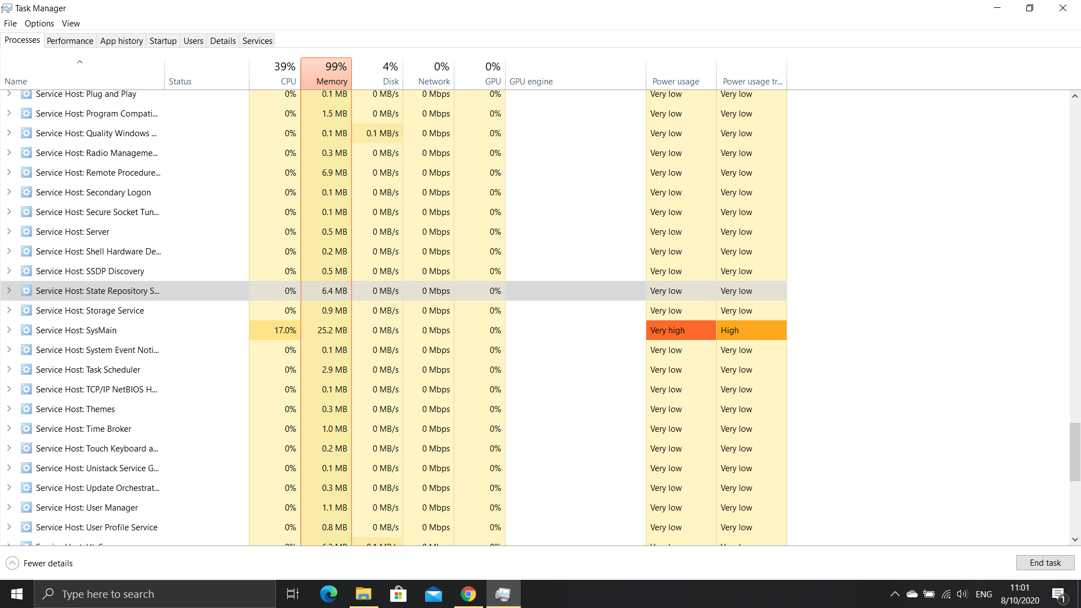The image size is (1081, 608).
Task: Switch to the Performance tab
Action: click(70, 41)
